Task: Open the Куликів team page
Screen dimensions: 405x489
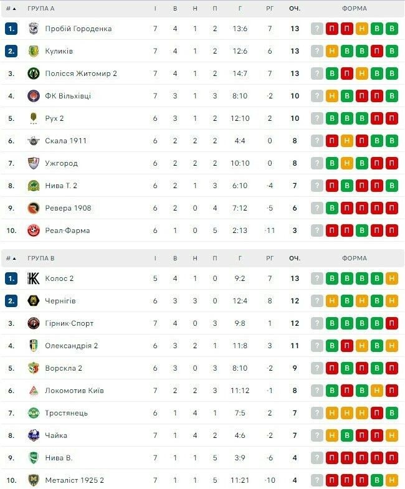Action: coord(59,51)
